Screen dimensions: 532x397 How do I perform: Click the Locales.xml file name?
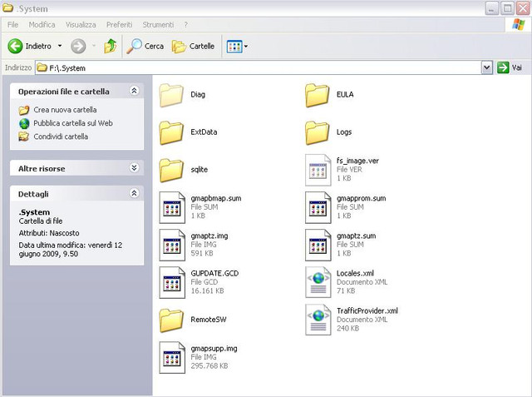coord(355,273)
